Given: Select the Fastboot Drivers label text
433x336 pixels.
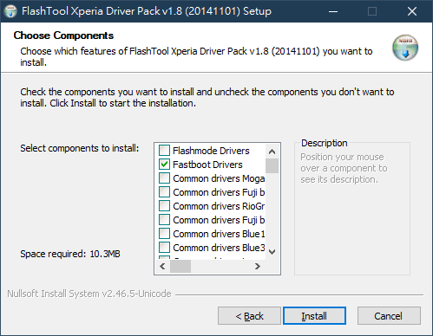Looking at the screenshot, I should pos(207,165).
